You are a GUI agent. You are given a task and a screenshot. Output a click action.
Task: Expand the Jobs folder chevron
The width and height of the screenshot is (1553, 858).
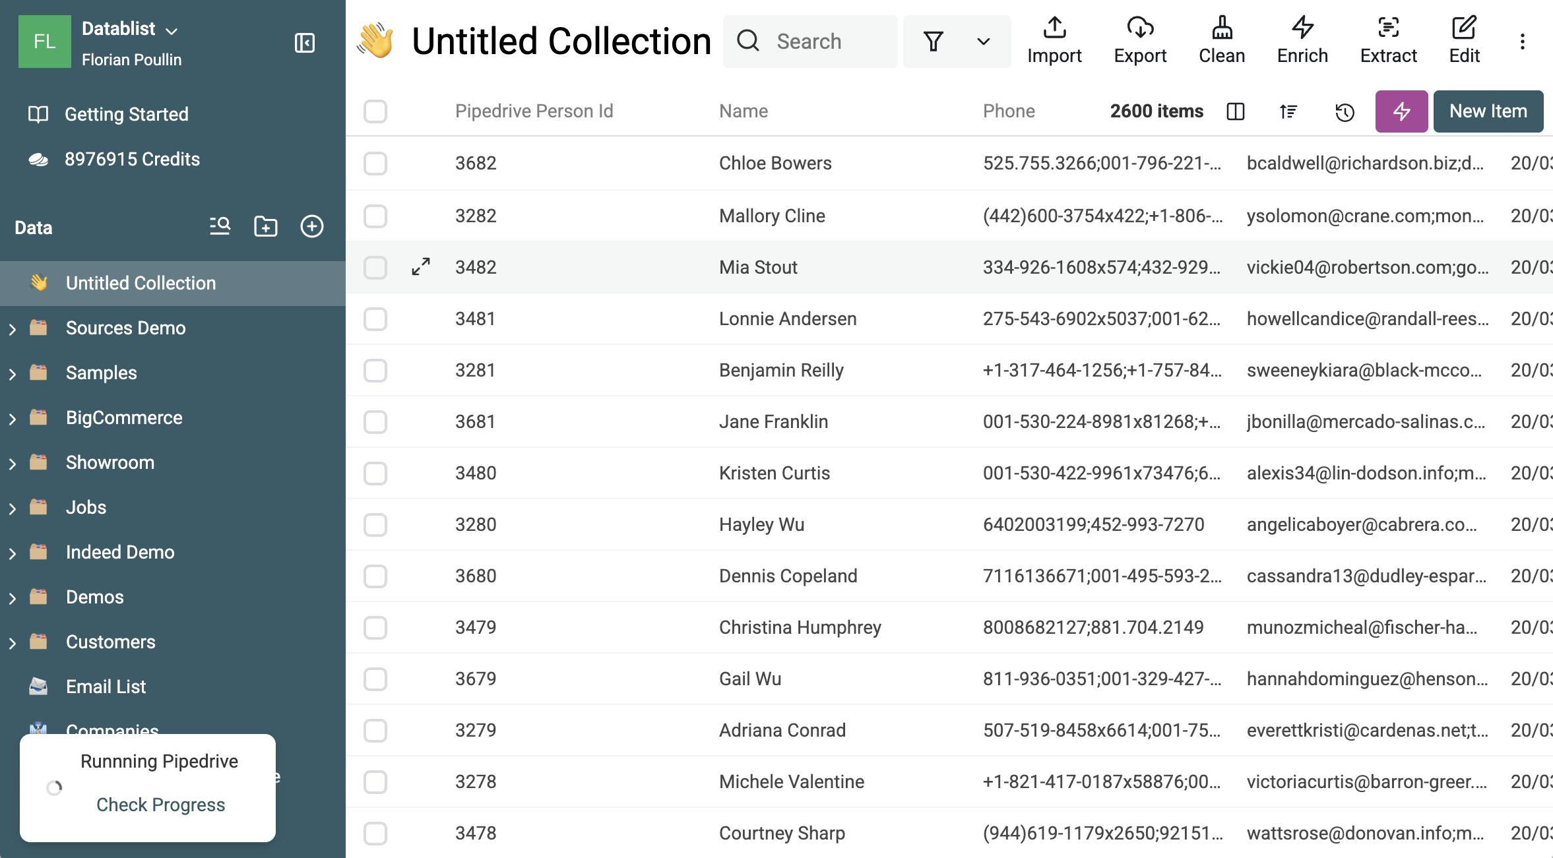pos(12,508)
